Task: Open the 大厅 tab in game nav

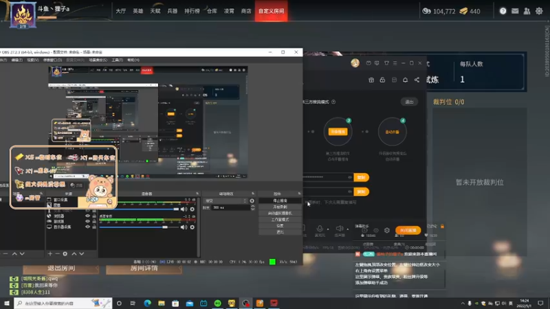Action: [x=121, y=11]
